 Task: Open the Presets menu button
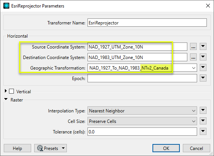point(50,148)
